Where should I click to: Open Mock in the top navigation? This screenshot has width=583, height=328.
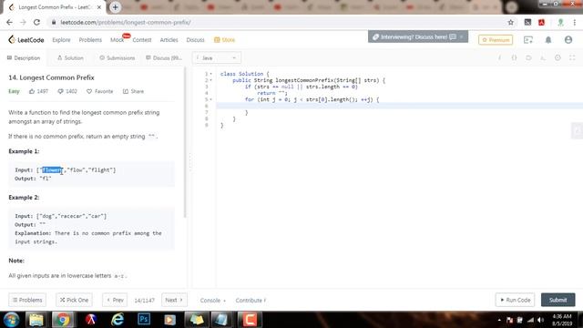[x=118, y=40]
